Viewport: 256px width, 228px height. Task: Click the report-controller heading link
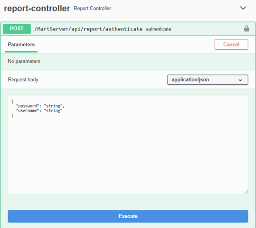[37, 8]
